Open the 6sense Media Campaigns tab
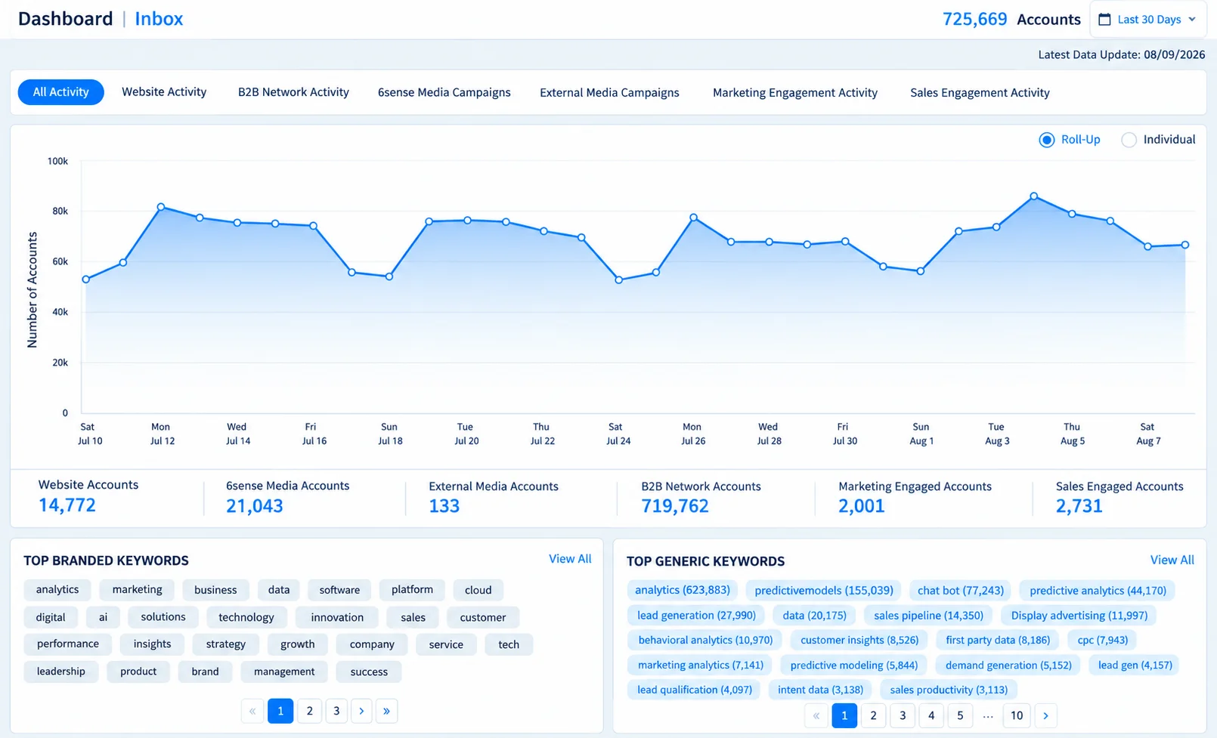Screen dimensions: 1217x738 [x=444, y=92]
